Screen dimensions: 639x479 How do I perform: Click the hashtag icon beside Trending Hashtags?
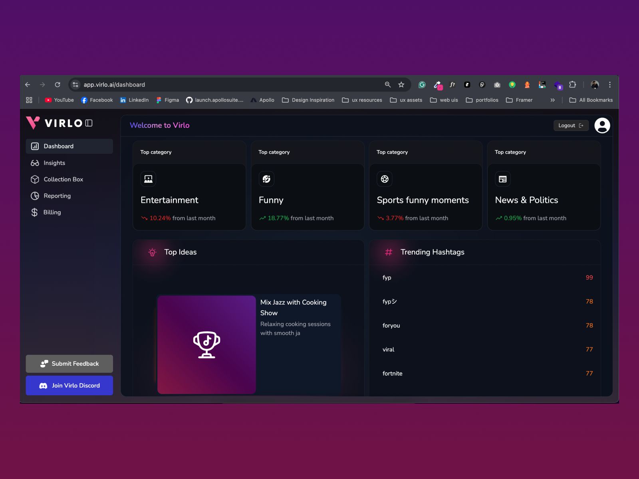click(x=388, y=252)
